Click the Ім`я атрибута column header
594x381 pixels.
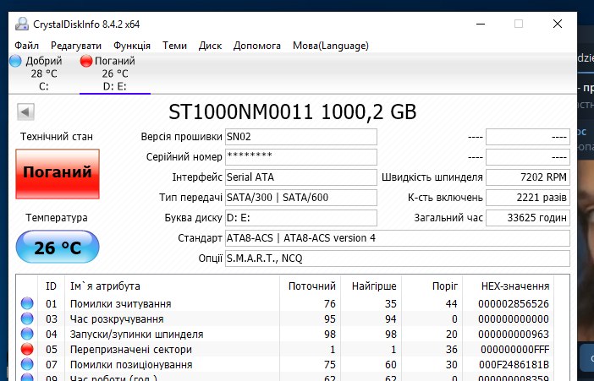pyautogui.click(x=173, y=286)
